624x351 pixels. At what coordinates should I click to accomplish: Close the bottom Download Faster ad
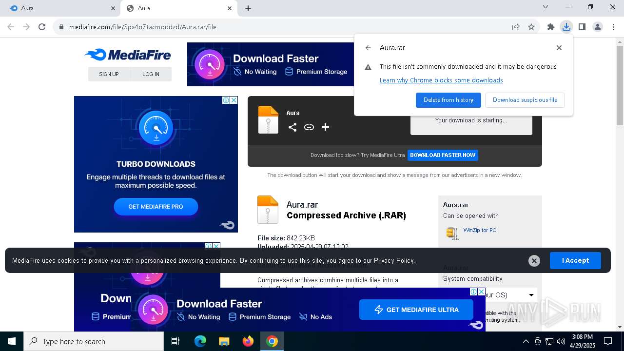click(481, 292)
